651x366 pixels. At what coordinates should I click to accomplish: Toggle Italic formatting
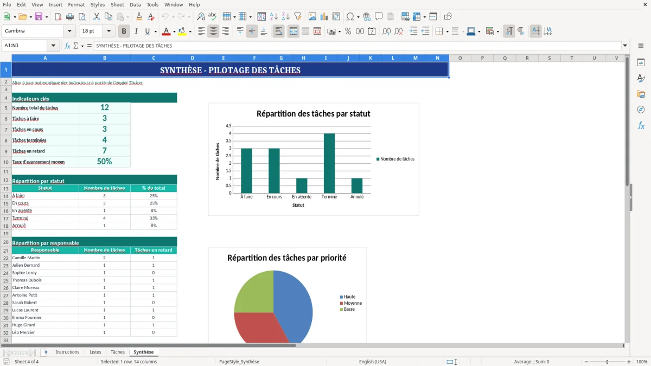pyautogui.click(x=136, y=31)
